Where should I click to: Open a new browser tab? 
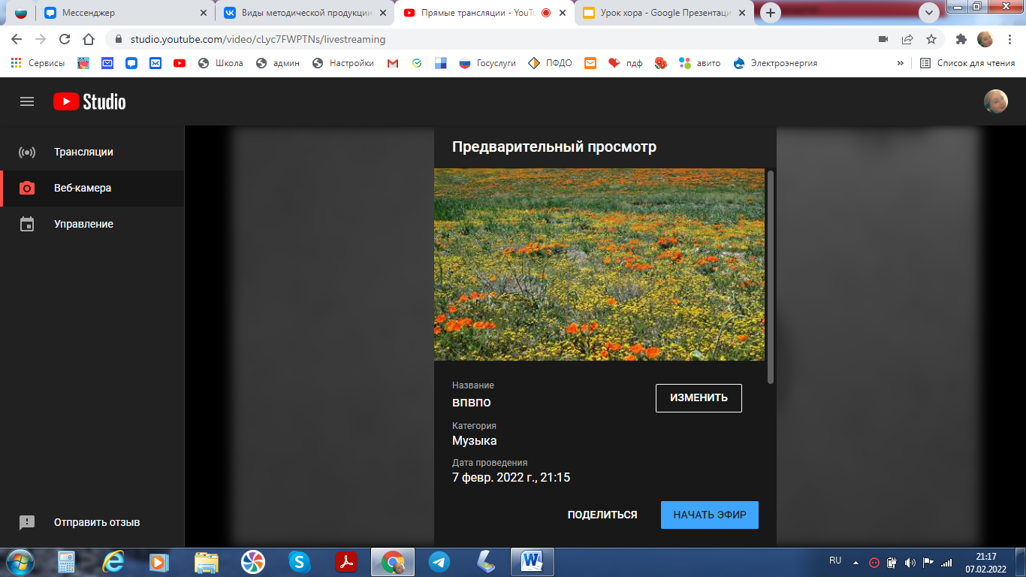point(771,13)
